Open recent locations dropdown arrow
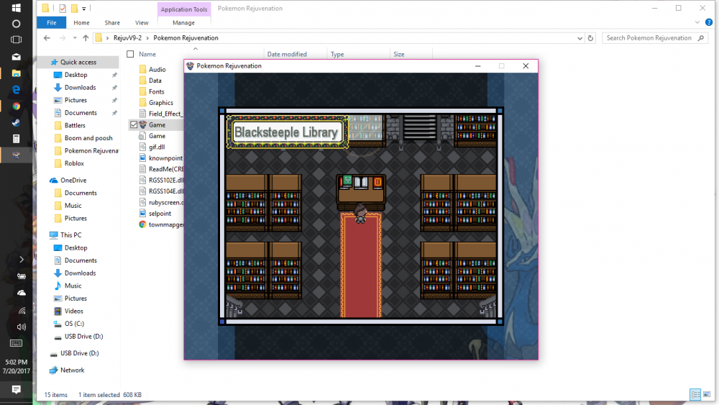The image size is (719, 405). click(x=74, y=38)
